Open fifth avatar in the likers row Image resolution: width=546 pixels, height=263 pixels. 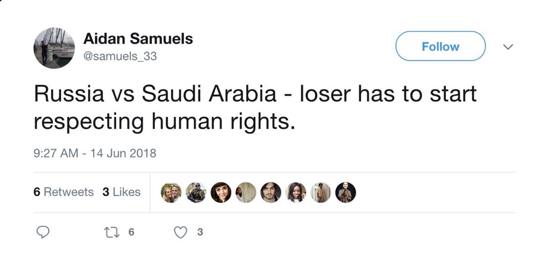271,193
